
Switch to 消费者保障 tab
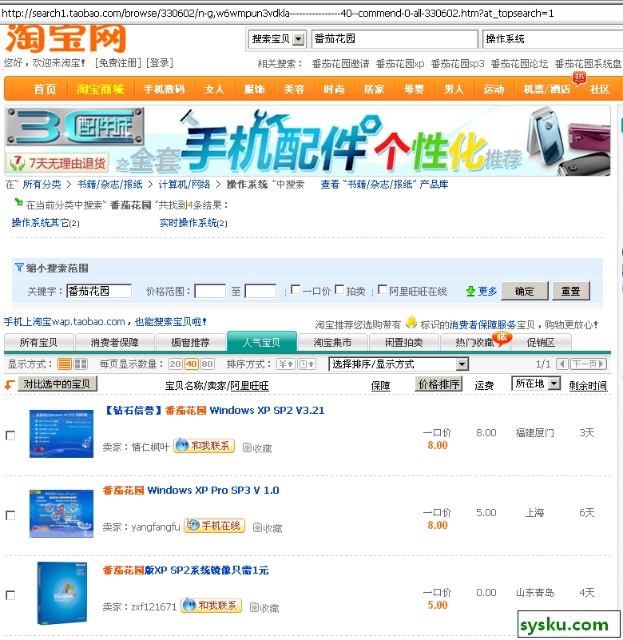tap(115, 343)
